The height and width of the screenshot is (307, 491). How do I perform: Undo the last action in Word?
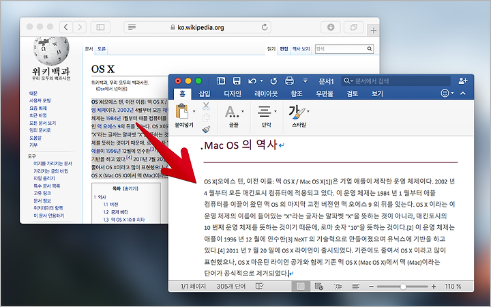[252, 81]
